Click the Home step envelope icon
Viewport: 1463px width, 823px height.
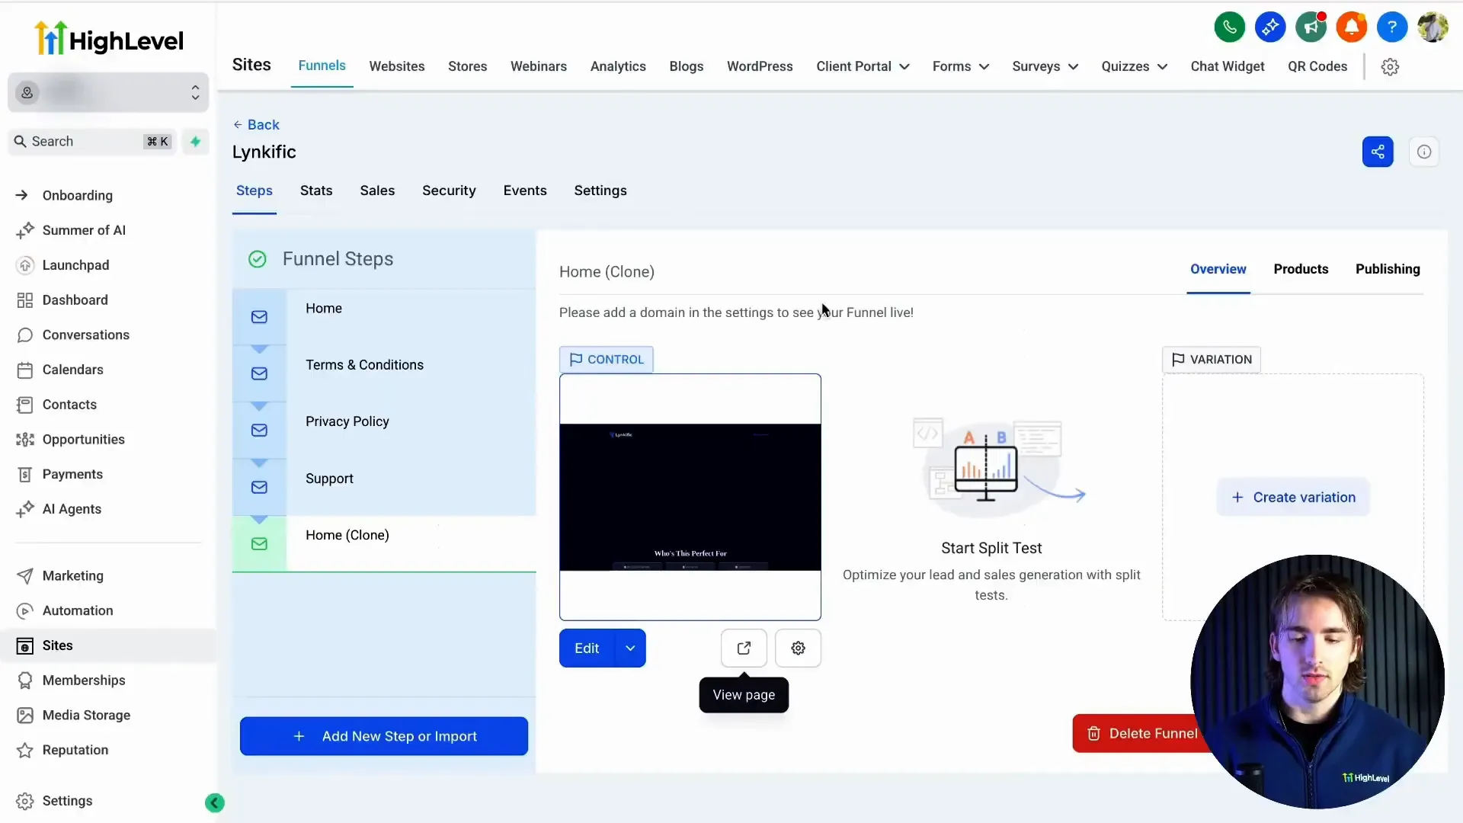[x=259, y=317]
